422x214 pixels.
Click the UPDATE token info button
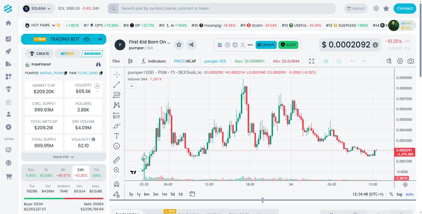[266, 45]
